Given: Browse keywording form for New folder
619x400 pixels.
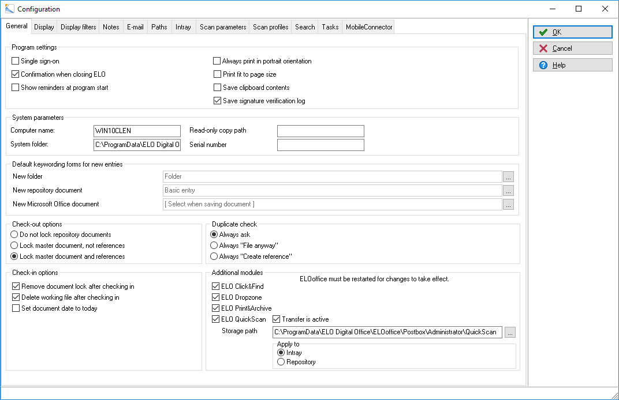Looking at the screenshot, I should (x=509, y=176).
